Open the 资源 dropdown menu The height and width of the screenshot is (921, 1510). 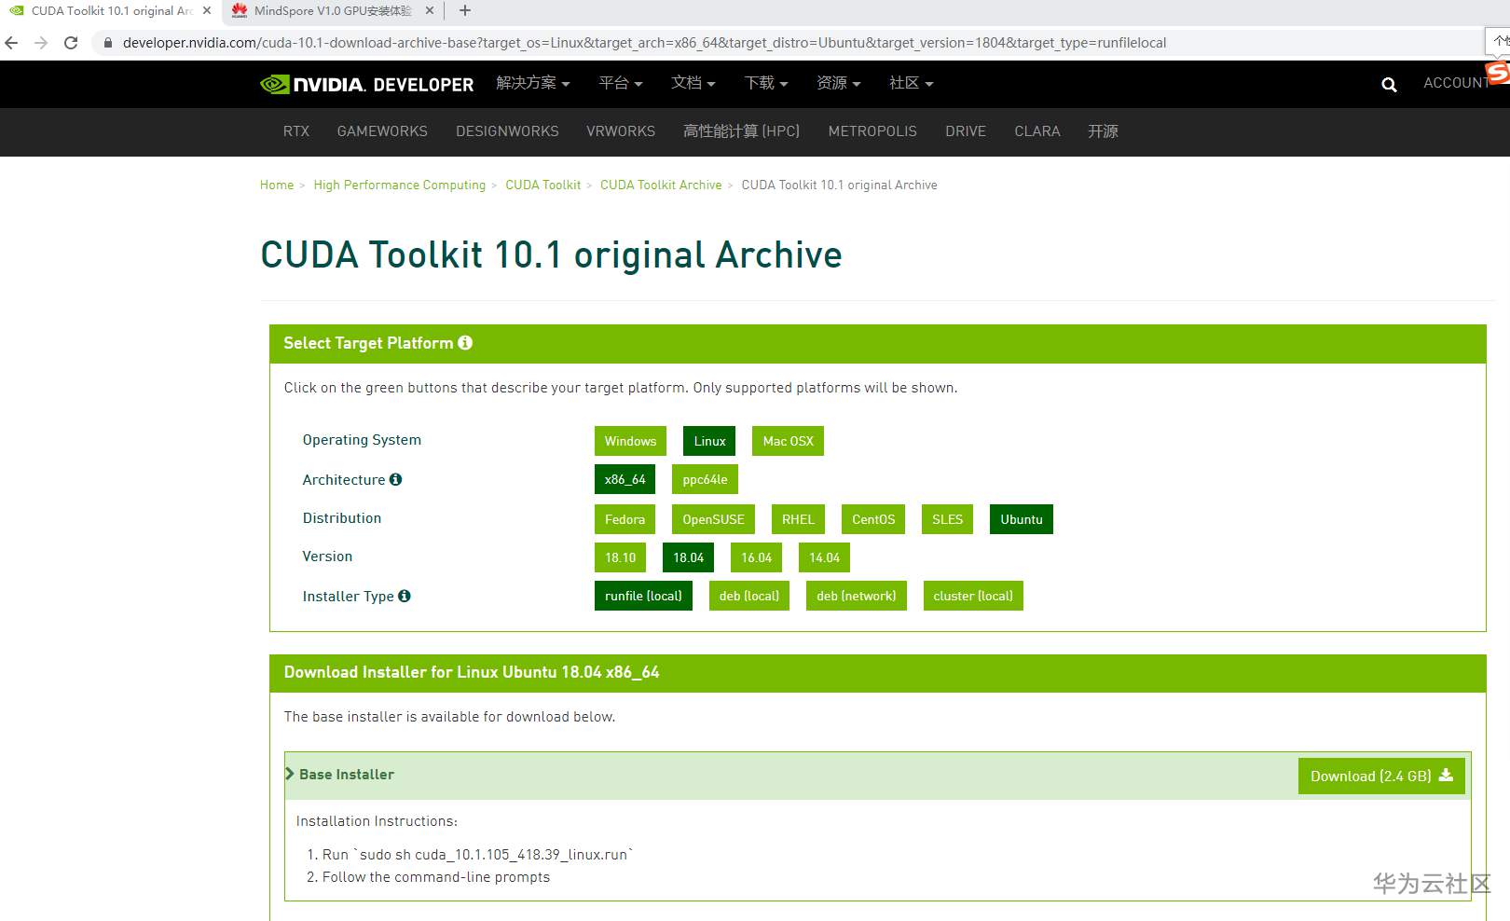839,83
